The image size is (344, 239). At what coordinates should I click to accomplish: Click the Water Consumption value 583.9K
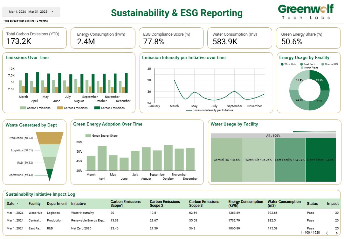(x=225, y=41)
